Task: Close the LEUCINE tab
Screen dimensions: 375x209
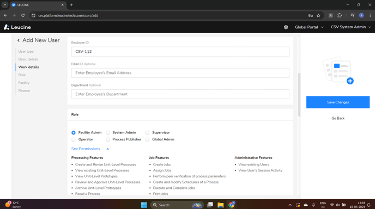Action: coord(63,5)
